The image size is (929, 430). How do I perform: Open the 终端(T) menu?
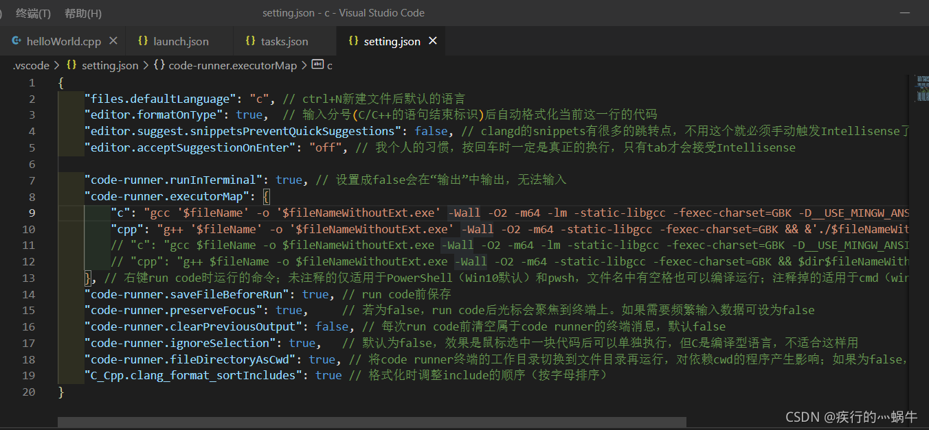coord(33,13)
